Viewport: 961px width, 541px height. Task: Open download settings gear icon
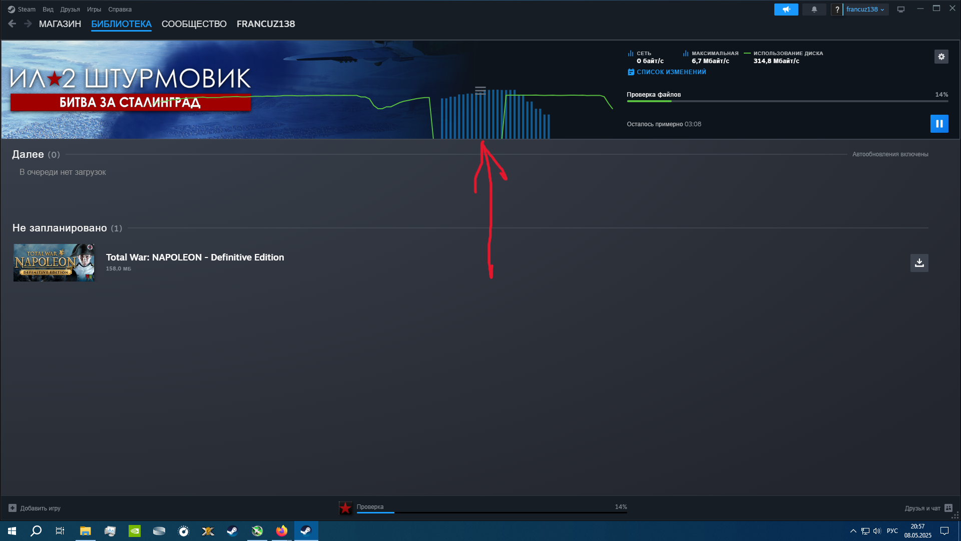[941, 57]
